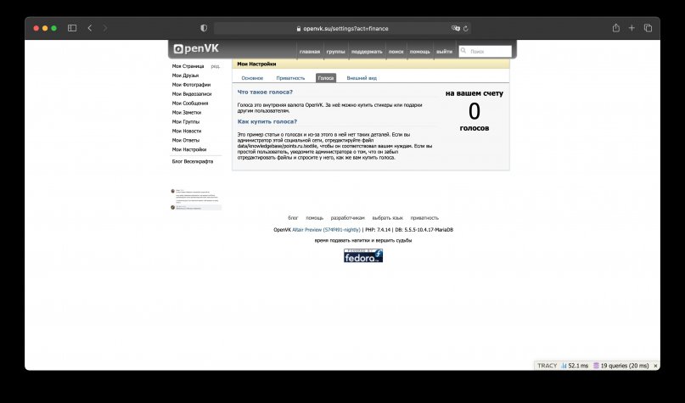This screenshot has width=685, height=403.
Task: Open поддержать in the top navigation
Action: point(367,52)
